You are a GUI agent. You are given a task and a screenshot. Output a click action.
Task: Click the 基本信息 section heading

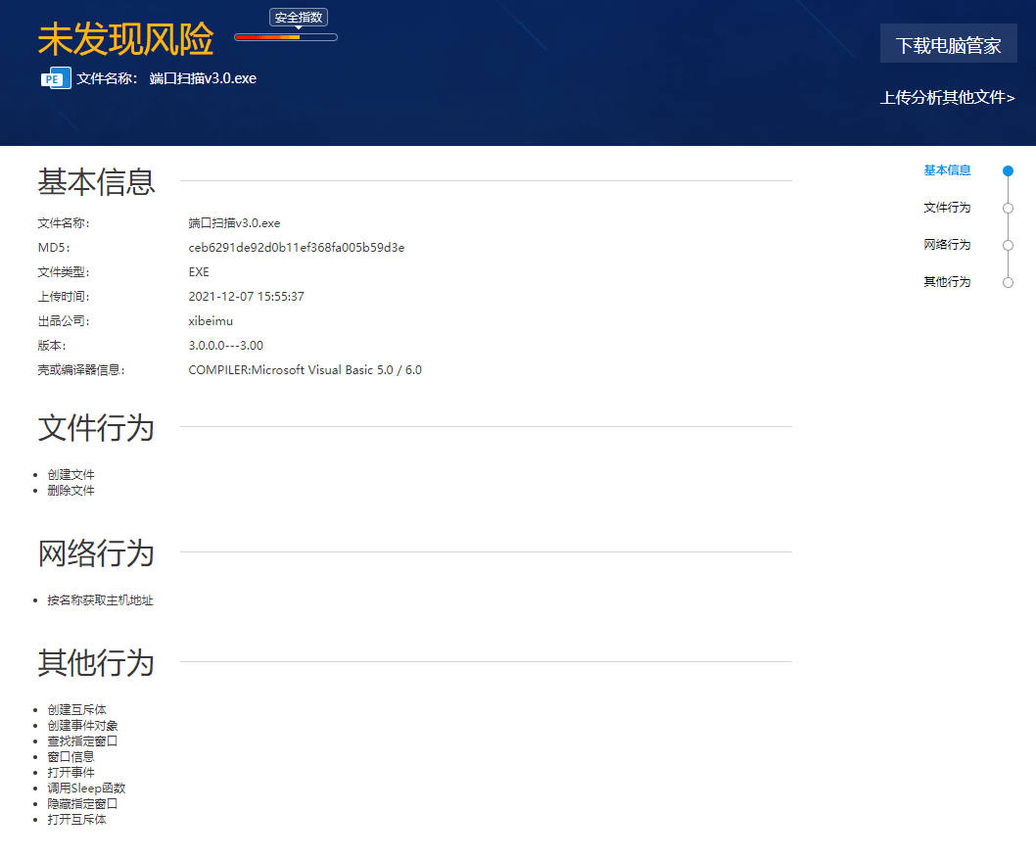coord(97,181)
